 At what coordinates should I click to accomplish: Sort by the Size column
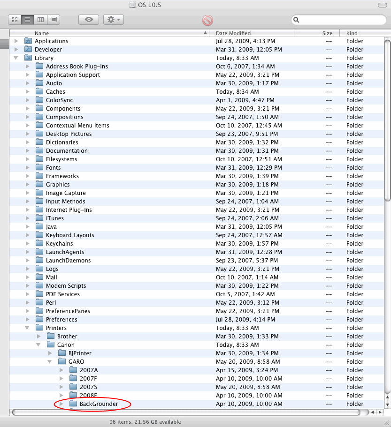pos(327,33)
